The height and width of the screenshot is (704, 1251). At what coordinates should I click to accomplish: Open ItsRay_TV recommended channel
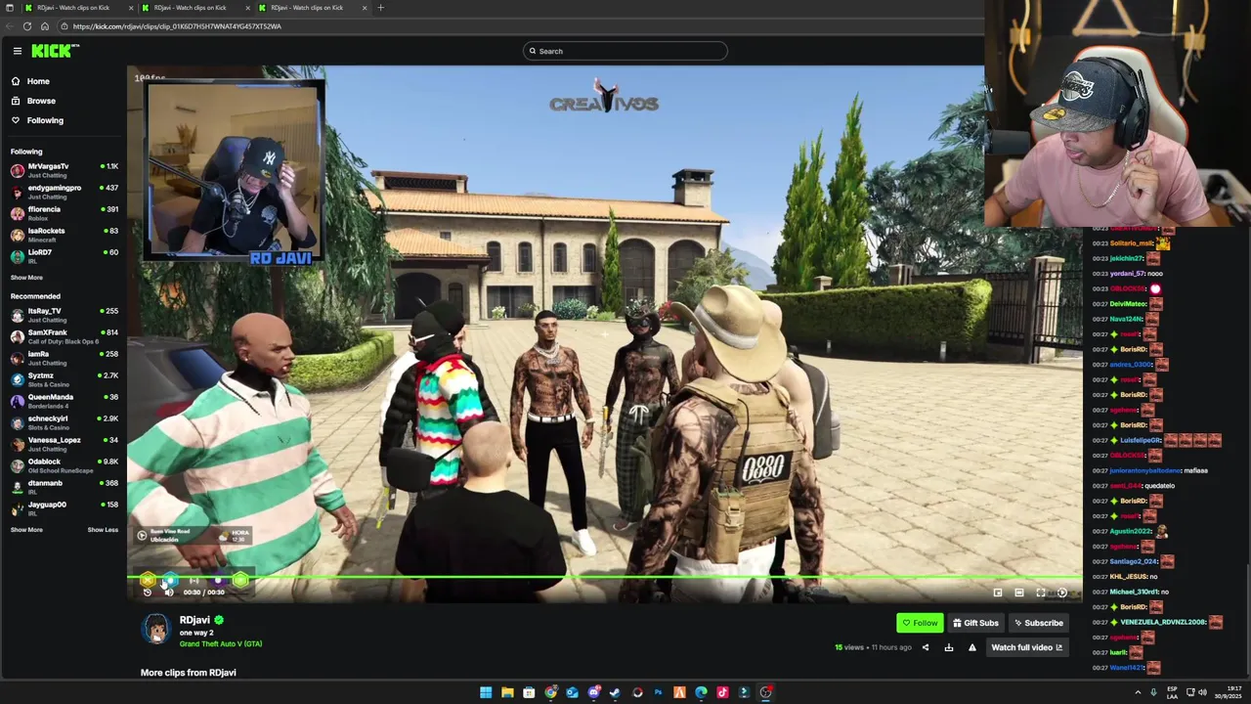(x=64, y=315)
